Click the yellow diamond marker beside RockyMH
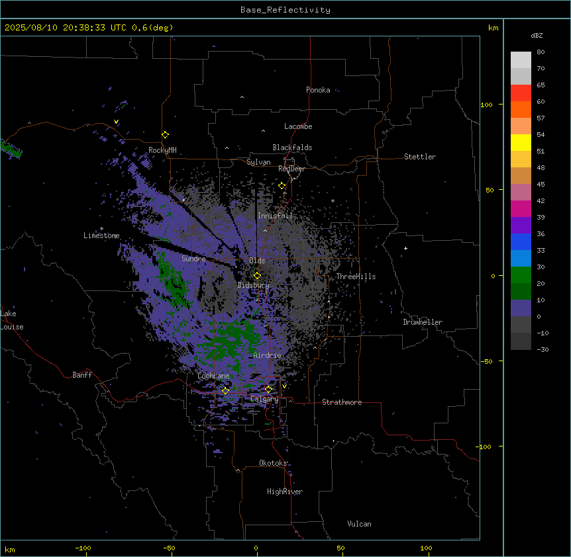 [x=165, y=135]
